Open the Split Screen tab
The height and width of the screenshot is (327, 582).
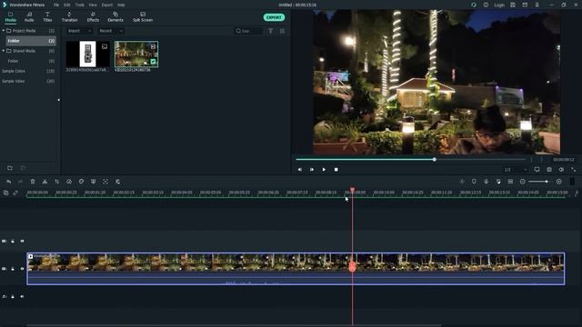[143, 17]
